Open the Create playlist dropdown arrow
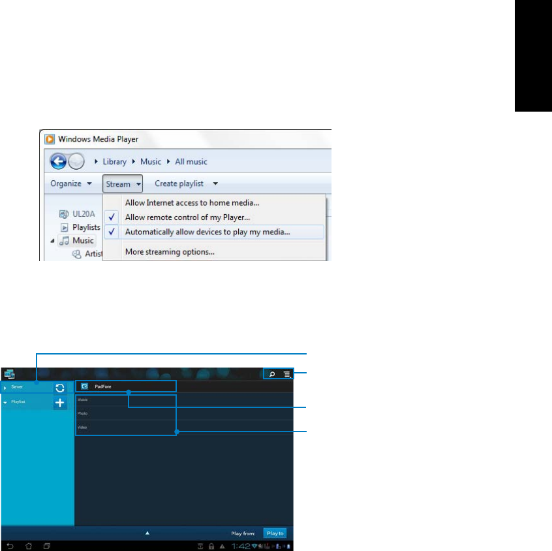552x551 pixels. point(215,183)
